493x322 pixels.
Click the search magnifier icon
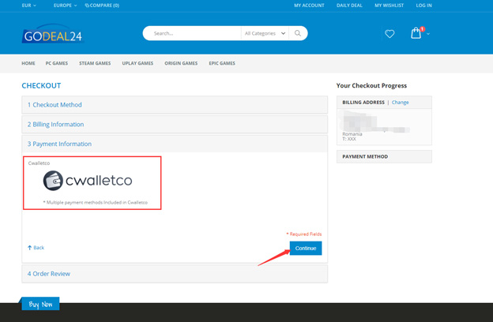[x=297, y=33]
